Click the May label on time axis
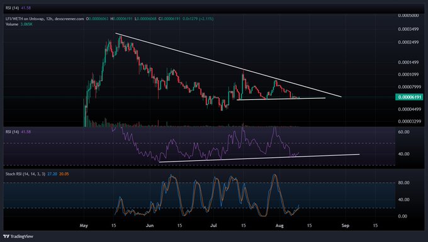428x242 pixels. point(84,226)
